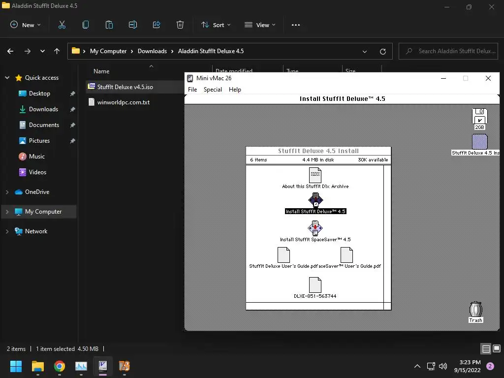Open Downloads in Quick access
This screenshot has width=504, height=378.
click(x=43, y=109)
